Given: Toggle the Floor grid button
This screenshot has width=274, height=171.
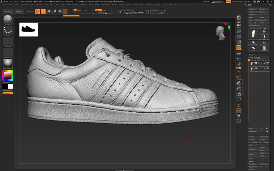Looking at the screenshot, I should point(239,53).
